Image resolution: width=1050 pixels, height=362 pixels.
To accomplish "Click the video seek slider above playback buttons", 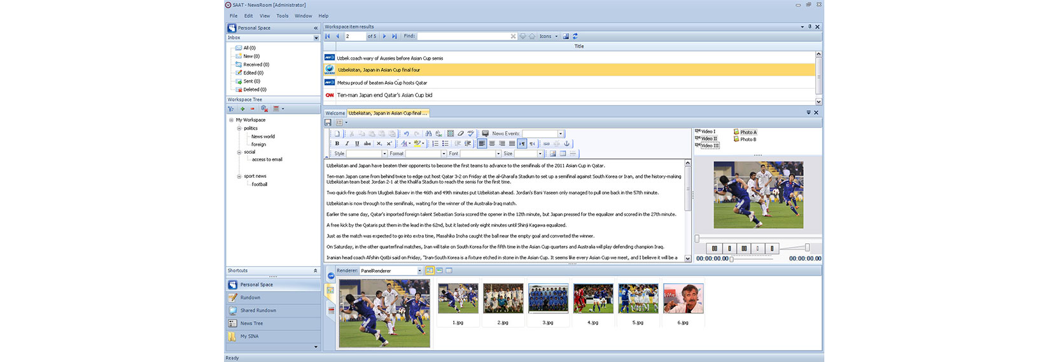I will pos(757,239).
